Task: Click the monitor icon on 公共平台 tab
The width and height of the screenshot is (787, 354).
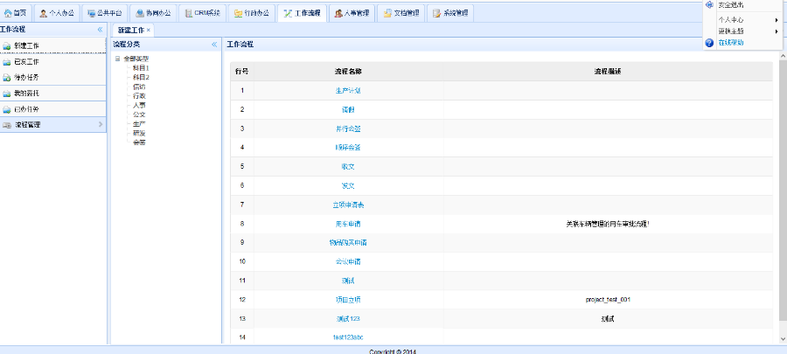Action: pos(91,13)
